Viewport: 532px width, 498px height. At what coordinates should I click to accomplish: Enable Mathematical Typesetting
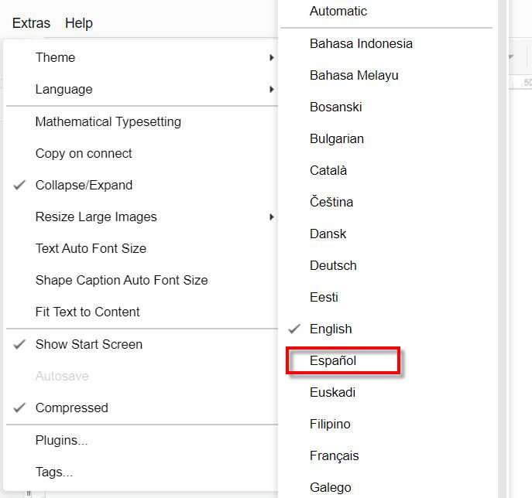[108, 121]
